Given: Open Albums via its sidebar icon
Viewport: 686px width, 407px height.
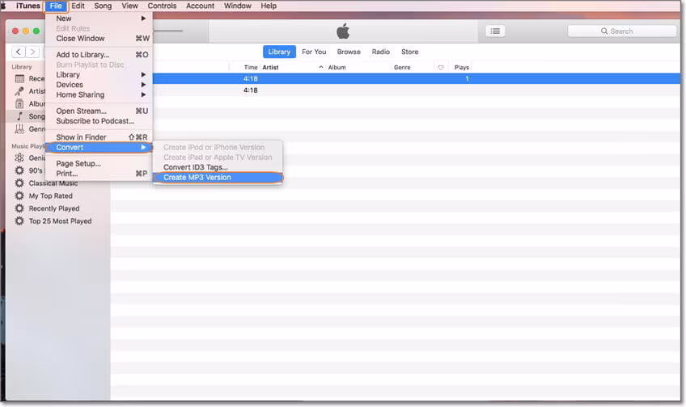Looking at the screenshot, I should pos(19,104).
